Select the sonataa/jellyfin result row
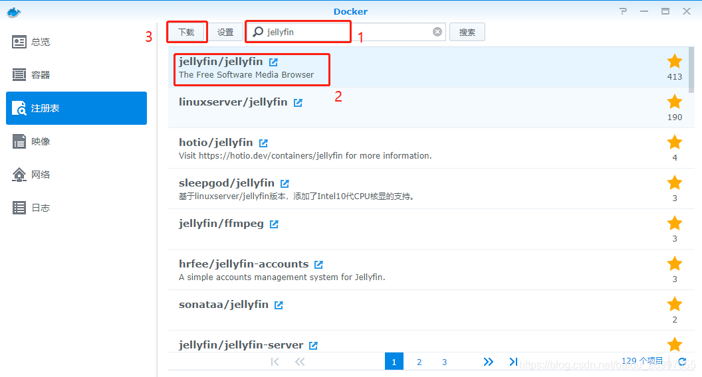Viewport: 702px width, 377px height. click(x=428, y=310)
